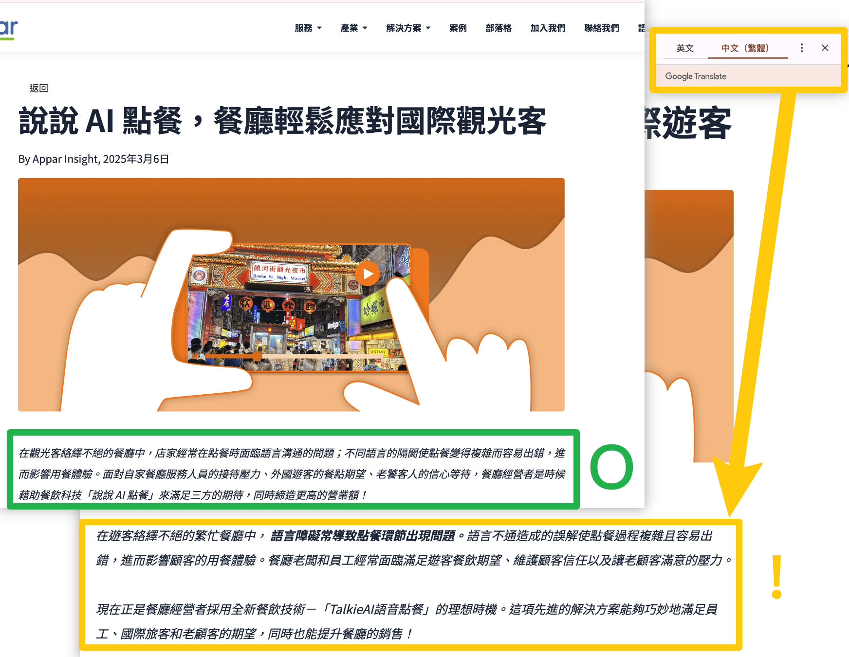849x657 pixels.
Task: Click the 返回 back link
Action: pos(38,88)
